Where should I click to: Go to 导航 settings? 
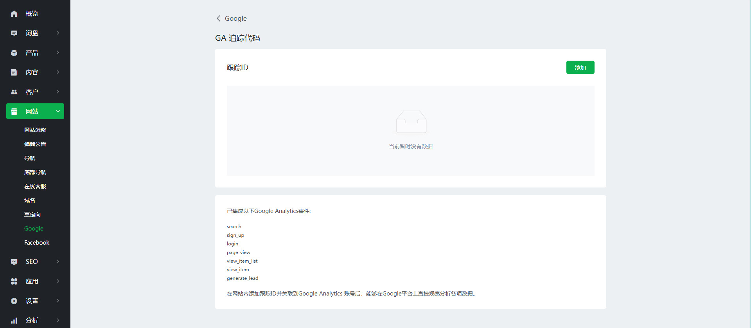(30, 158)
